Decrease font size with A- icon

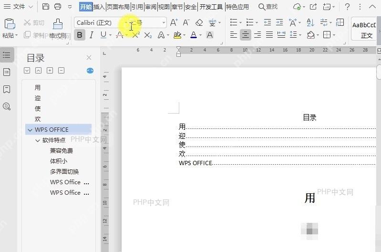pos(186,22)
